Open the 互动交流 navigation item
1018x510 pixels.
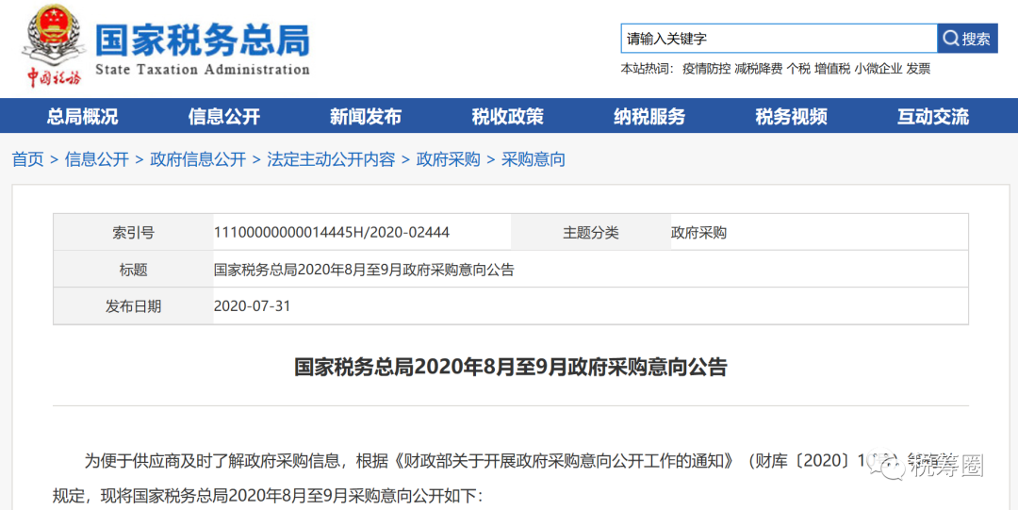tap(933, 116)
